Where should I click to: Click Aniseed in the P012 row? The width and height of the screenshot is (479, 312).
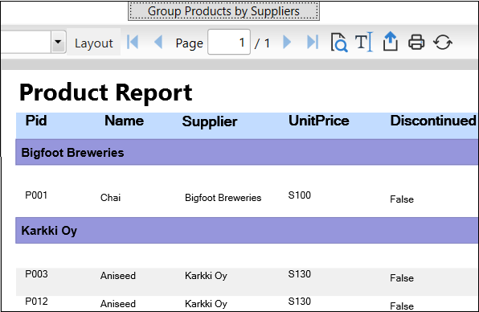tap(118, 304)
